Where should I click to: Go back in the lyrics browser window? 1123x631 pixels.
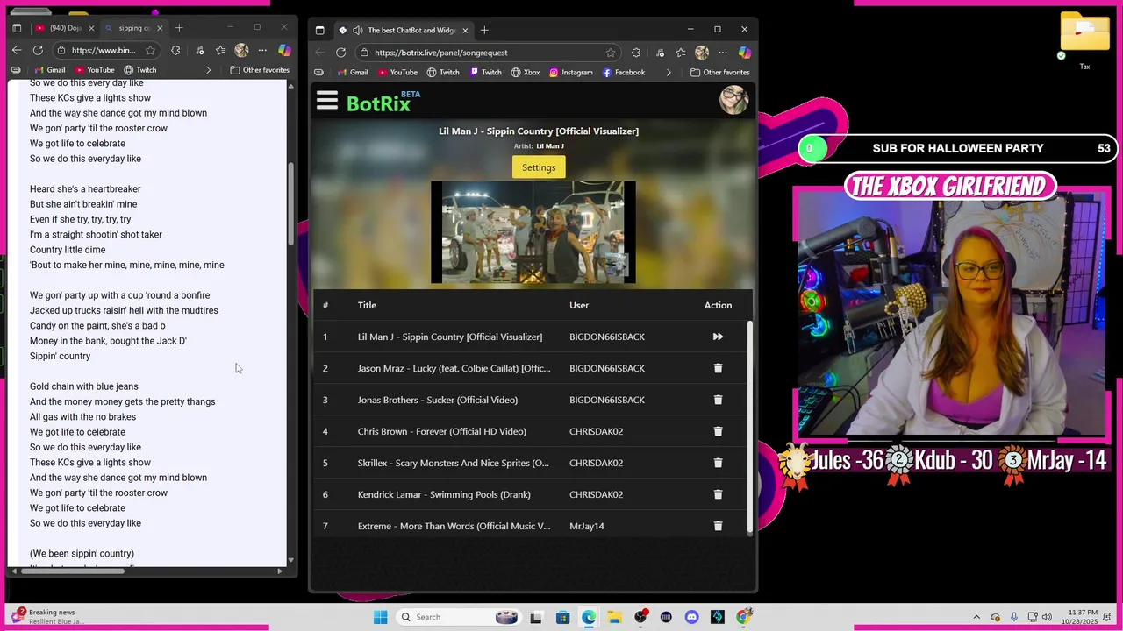tap(17, 50)
